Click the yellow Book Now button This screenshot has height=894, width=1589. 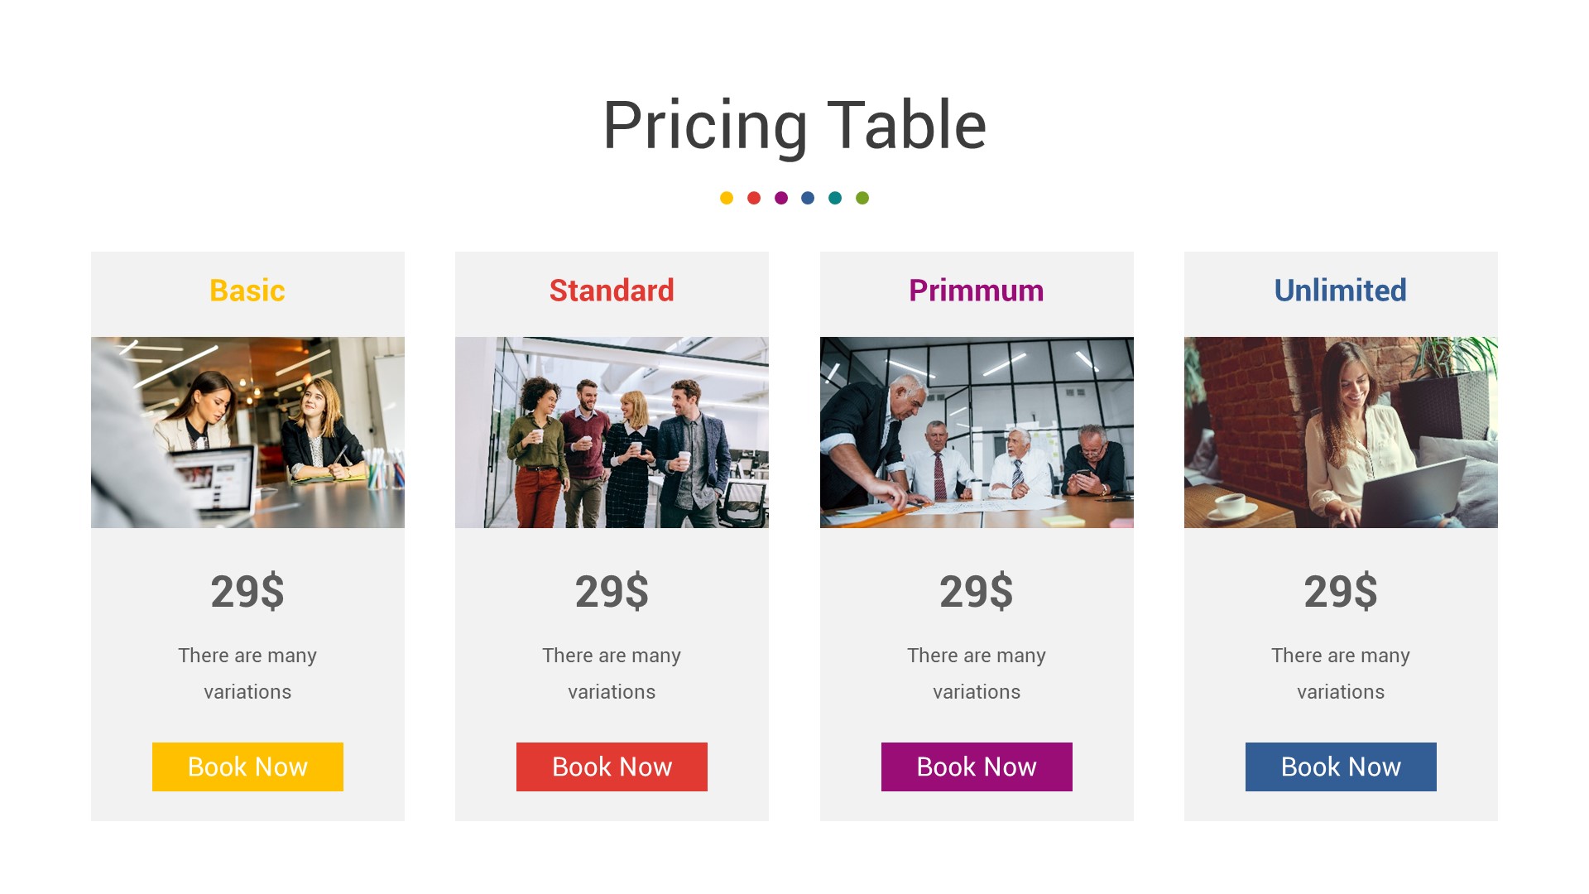tap(247, 767)
